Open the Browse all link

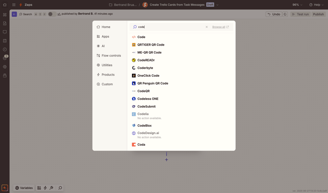(221, 27)
